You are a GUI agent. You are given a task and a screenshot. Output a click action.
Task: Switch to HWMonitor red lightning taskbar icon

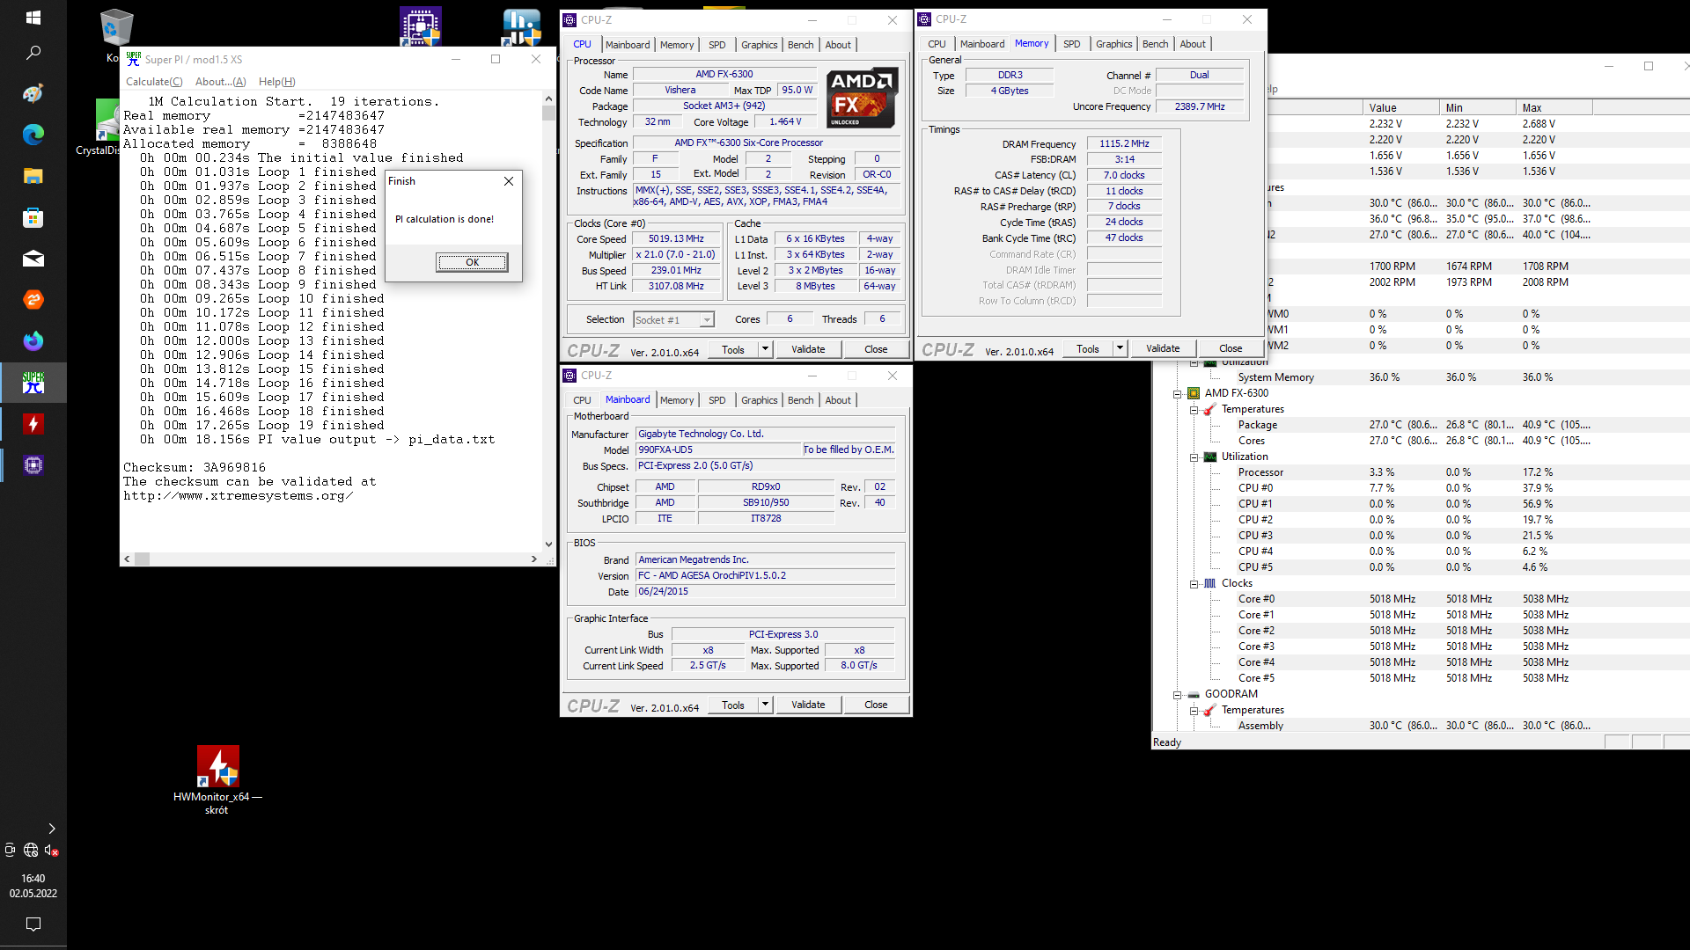click(x=33, y=424)
